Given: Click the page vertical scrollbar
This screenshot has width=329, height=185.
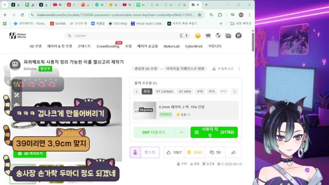Looking at the screenshot, I should (253, 42).
